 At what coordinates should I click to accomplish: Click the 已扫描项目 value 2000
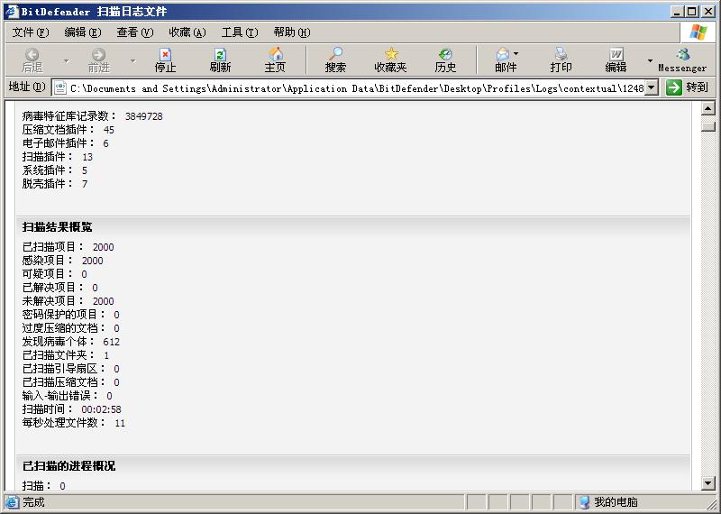click(103, 247)
